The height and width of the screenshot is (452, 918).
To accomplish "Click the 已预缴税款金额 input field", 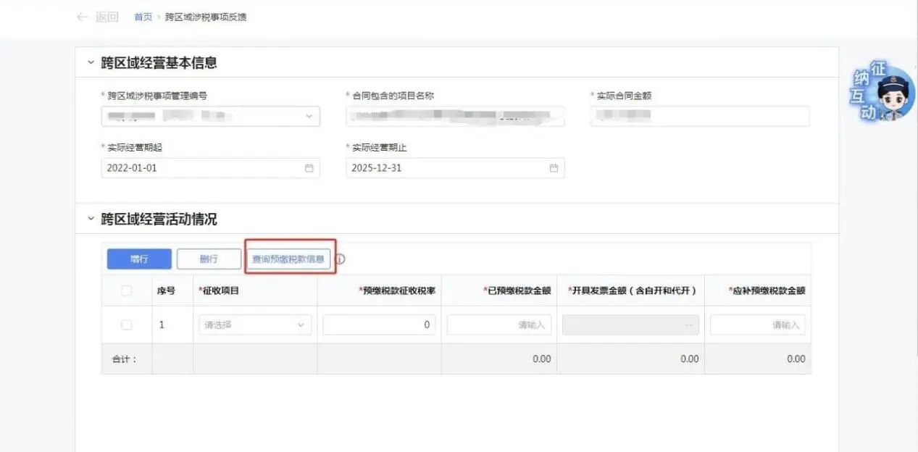I will point(499,325).
